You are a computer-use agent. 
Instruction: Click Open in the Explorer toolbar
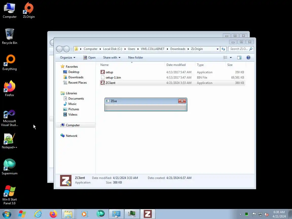(89, 58)
